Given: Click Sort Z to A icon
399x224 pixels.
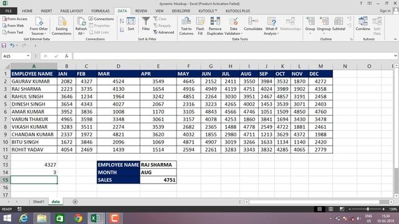Looking at the screenshot, I should coord(122,29).
